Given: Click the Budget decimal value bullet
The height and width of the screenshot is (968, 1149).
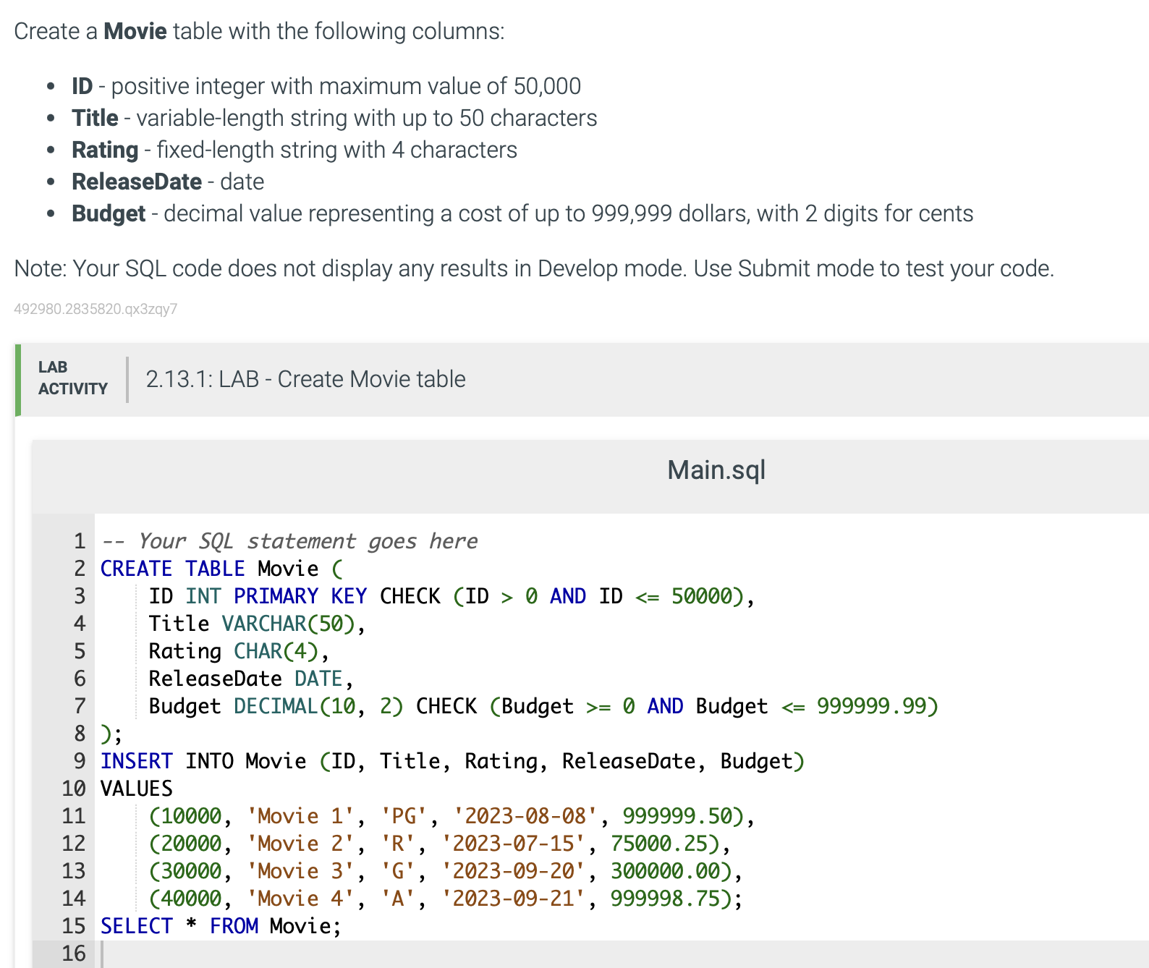Looking at the screenshot, I should pyautogui.click(x=522, y=213).
